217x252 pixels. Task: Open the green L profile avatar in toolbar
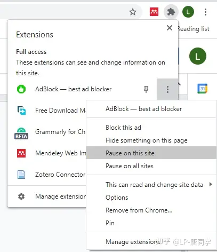coord(188,12)
